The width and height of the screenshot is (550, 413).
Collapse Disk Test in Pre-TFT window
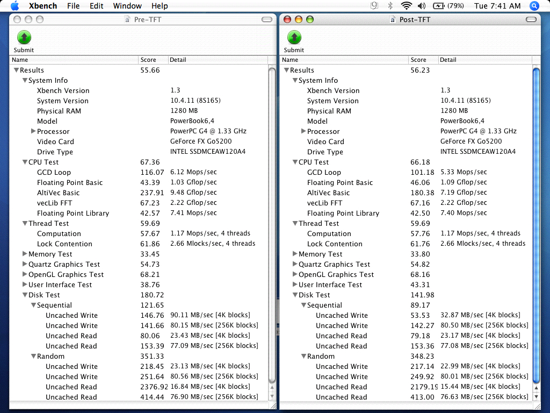[25, 295]
